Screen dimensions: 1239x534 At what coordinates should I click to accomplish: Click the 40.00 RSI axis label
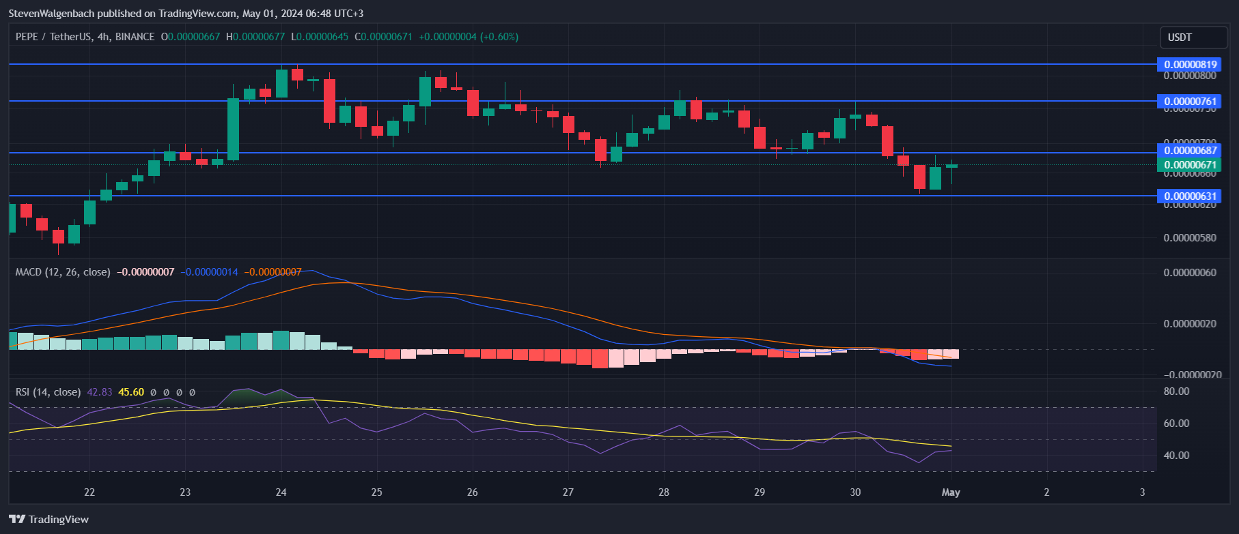coord(1176,456)
